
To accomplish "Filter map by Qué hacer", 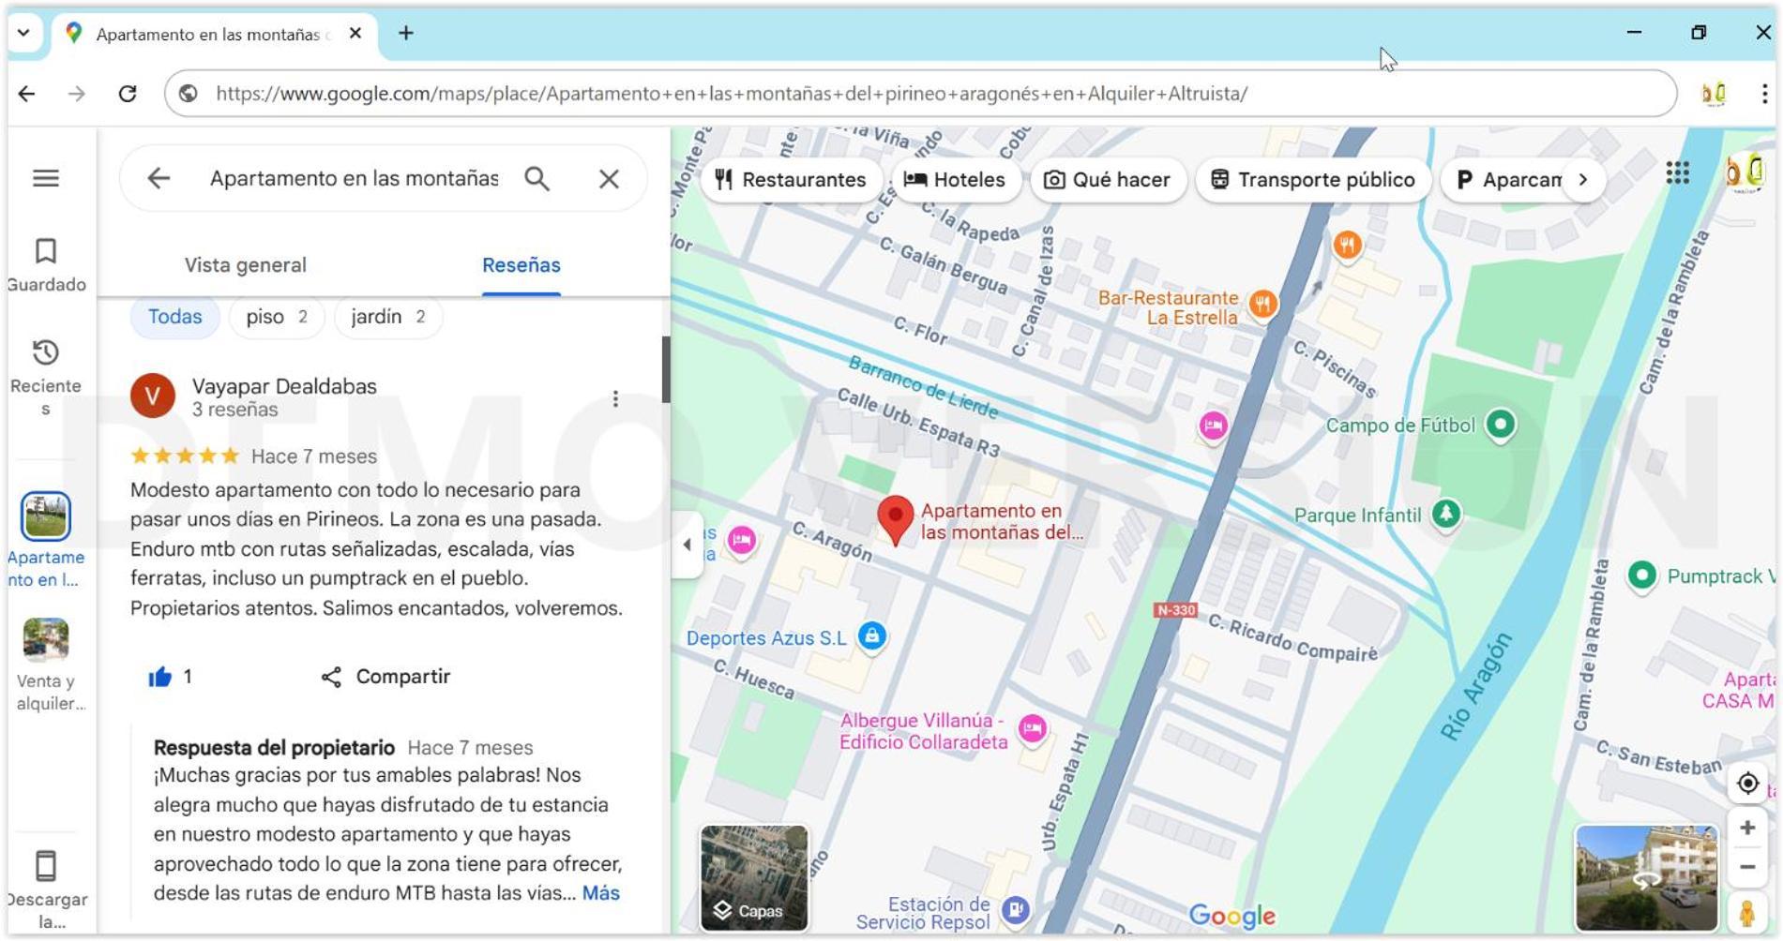I will pyautogui.click(x=1108, y=180).
